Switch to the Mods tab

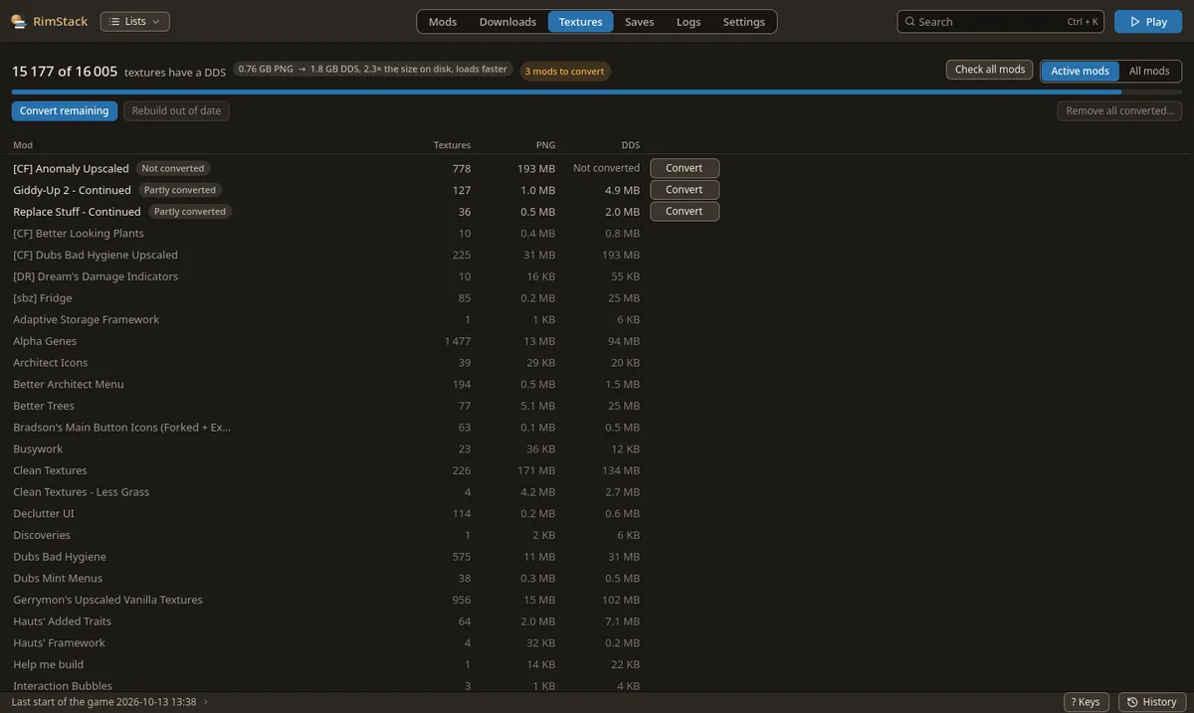[443, 22]
